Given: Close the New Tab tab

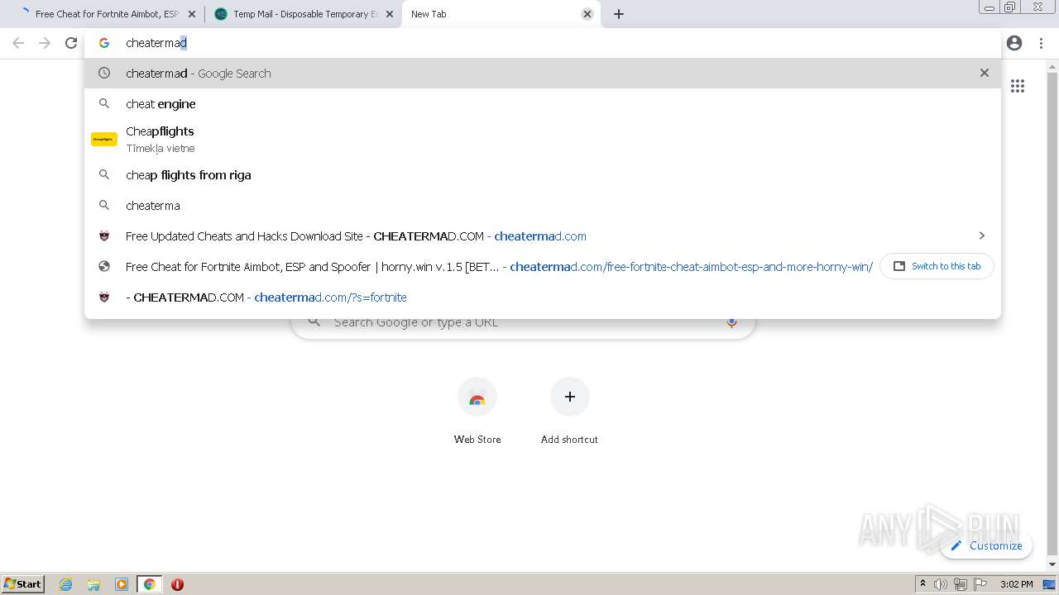Looking at the screenshot, I should click(587, 14).
